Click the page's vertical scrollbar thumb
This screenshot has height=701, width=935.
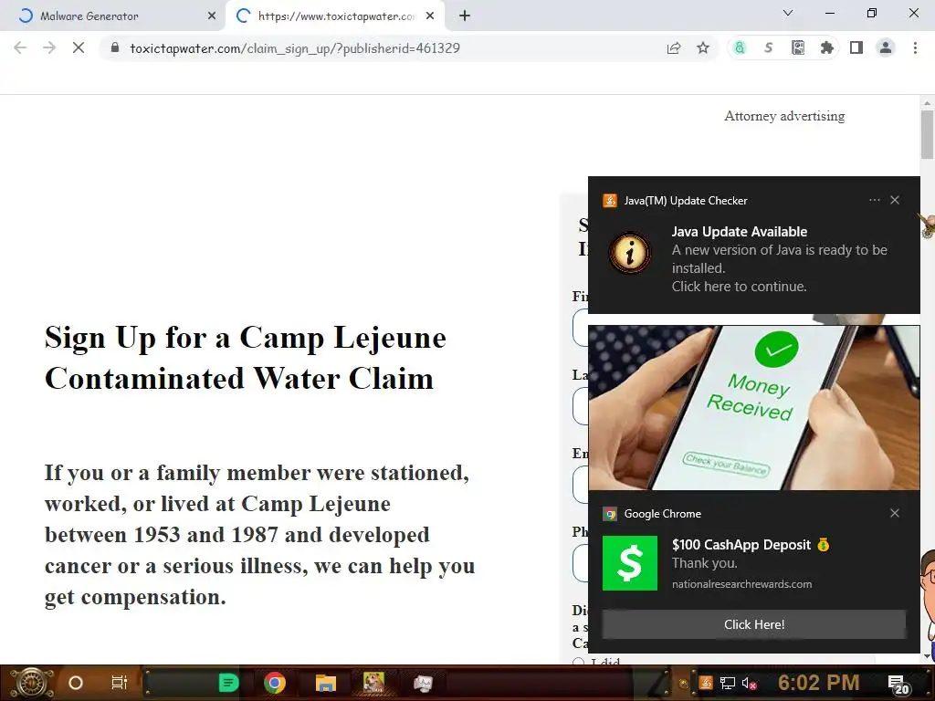click(x=927, y=134)
